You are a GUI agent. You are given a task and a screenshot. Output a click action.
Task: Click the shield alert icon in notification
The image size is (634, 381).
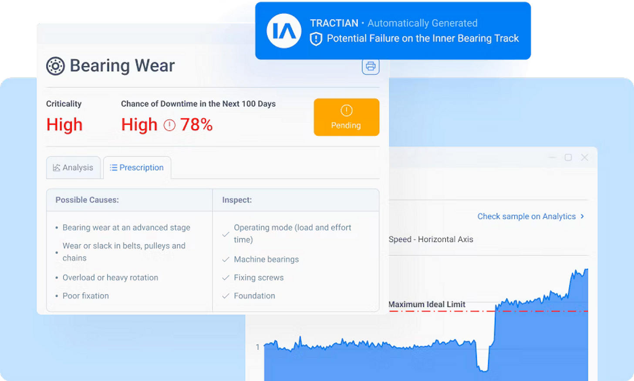click(316, 39)
